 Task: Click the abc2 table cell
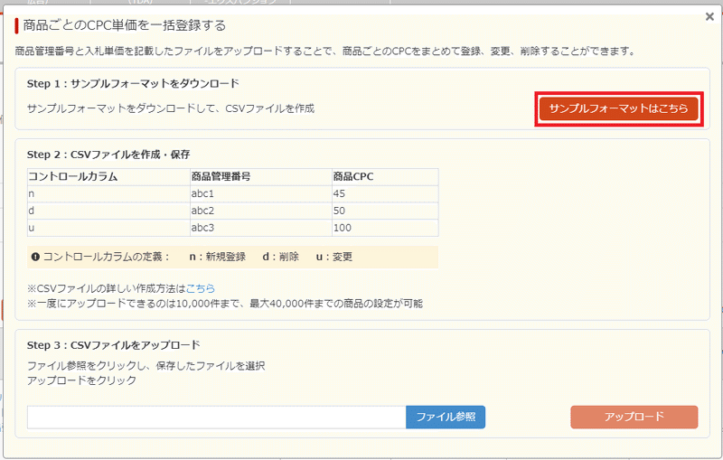pyautogui.click(x=203, y=211)
